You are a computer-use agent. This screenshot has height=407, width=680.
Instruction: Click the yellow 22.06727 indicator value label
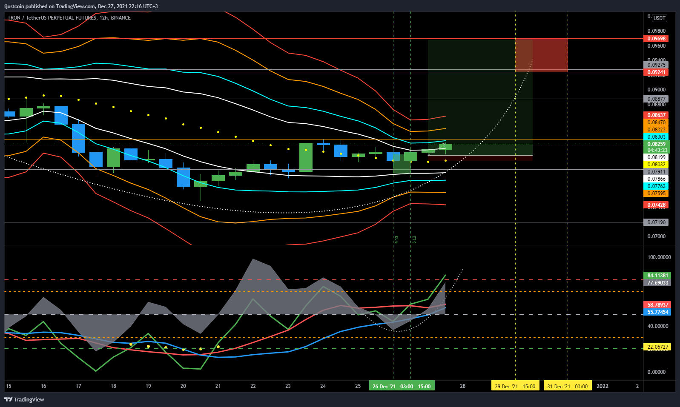point(658,347)
